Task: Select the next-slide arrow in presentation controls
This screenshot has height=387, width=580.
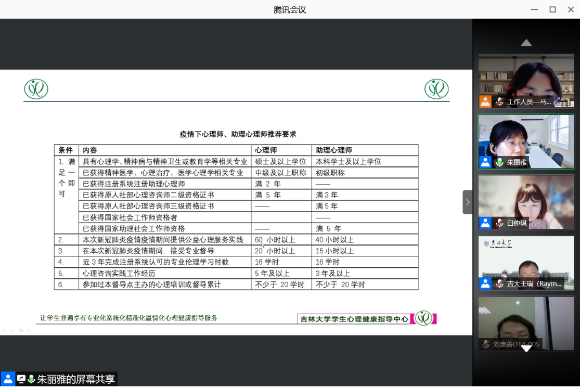Action: coord(30,330)
